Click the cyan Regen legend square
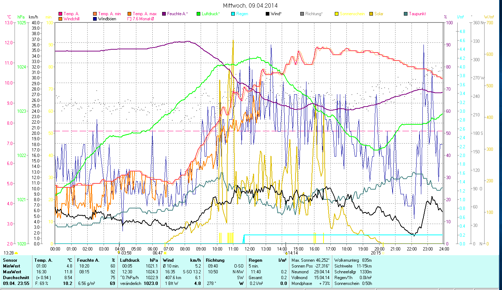The width and height of the screenshot is (502, 290). coord(233,14)
